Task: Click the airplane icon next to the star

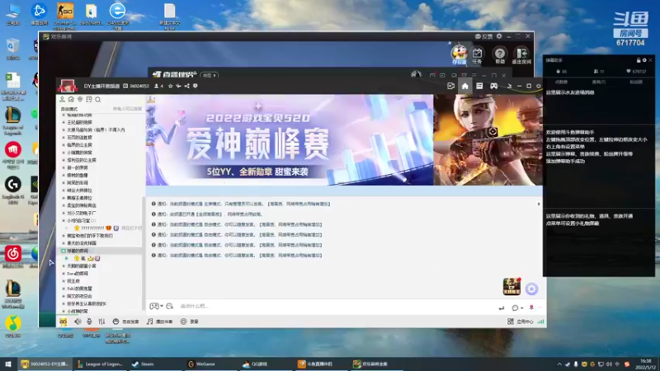Action: (x=178, y=86)
